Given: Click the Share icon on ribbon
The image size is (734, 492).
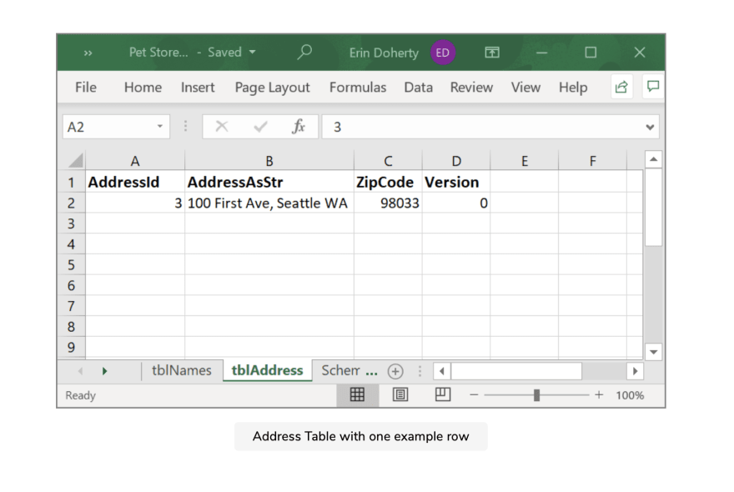Looking at the screenshot, I should tap(621, 87).
